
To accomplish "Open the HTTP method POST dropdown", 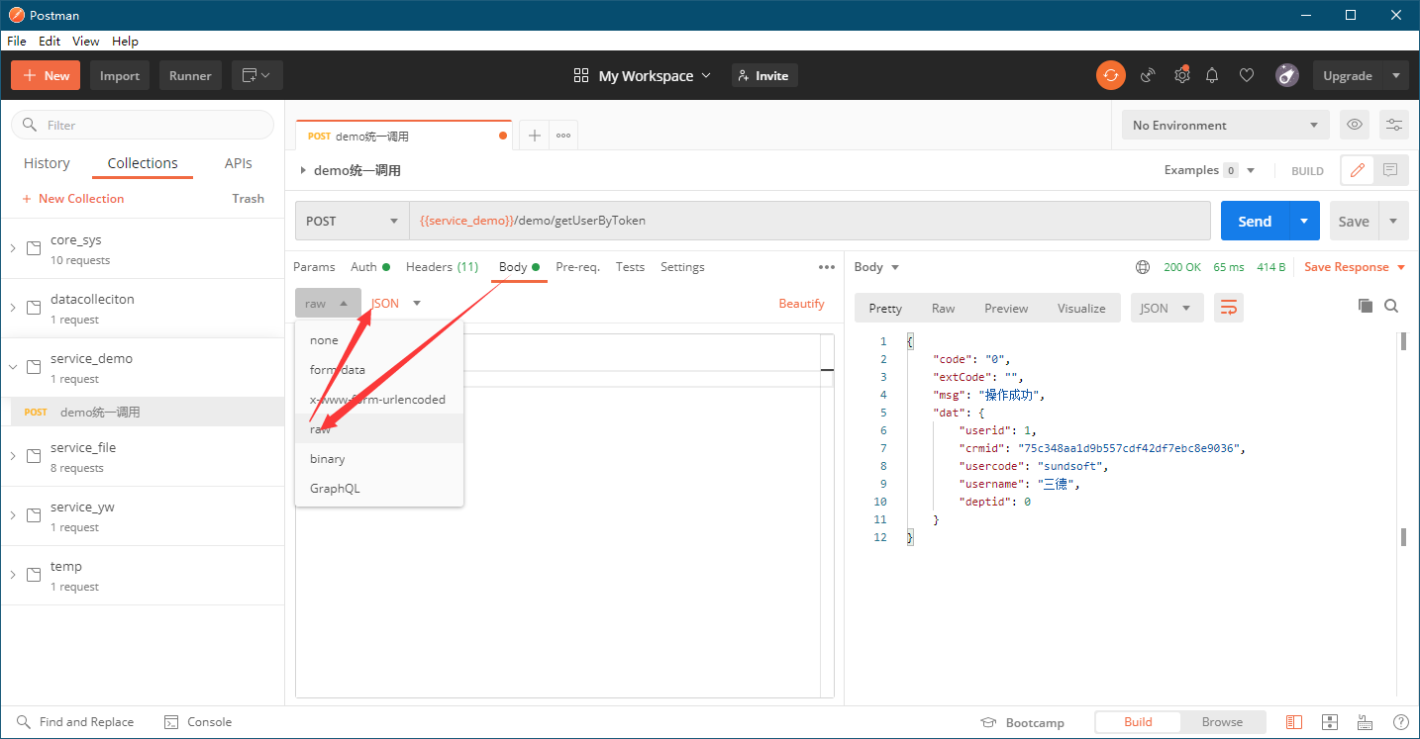I will [x=353, y=221].
